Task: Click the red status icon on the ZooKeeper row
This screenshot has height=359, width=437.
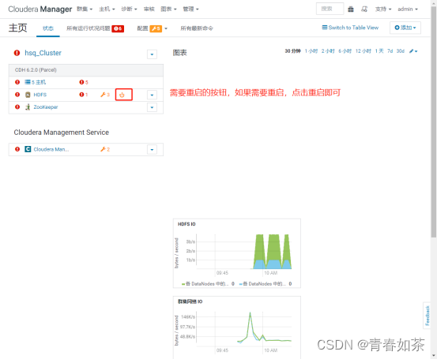Action: (x=17, y=107)
